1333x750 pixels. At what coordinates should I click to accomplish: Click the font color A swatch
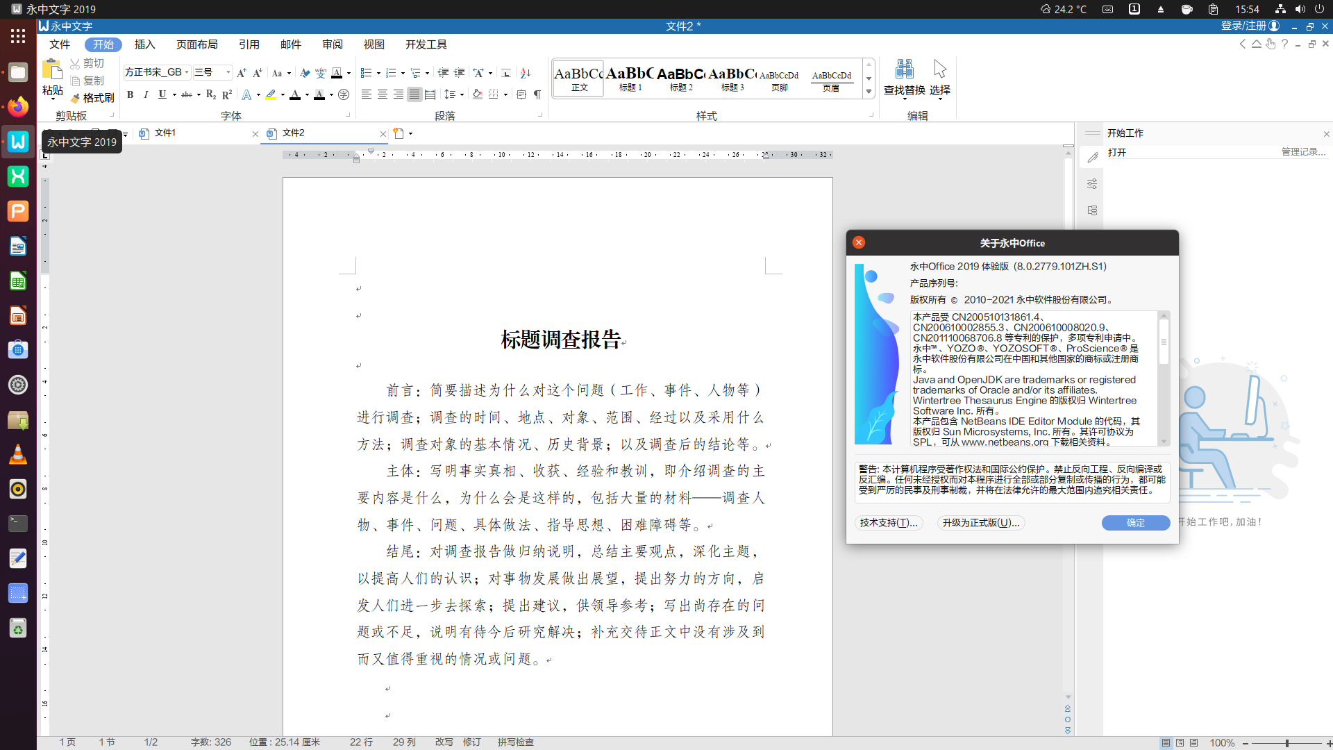click(295, 94)
